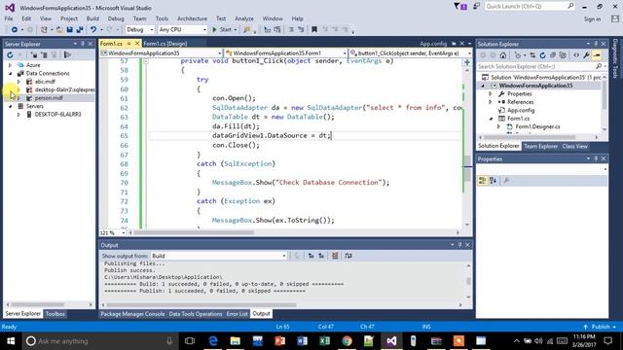Open File Explorer from taskbar
Viewport: 623px width, 350px height.
click(x=236, y=341)
